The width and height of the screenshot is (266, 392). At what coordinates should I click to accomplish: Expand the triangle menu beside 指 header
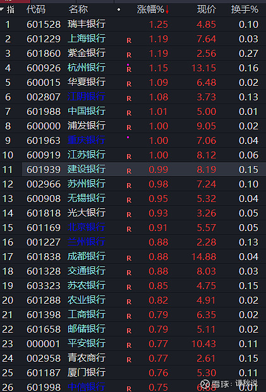2,9
